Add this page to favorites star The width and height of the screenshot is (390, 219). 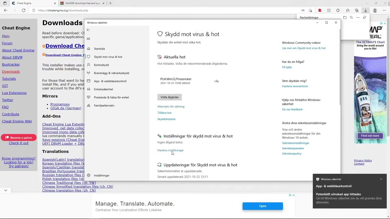(310, 10)
